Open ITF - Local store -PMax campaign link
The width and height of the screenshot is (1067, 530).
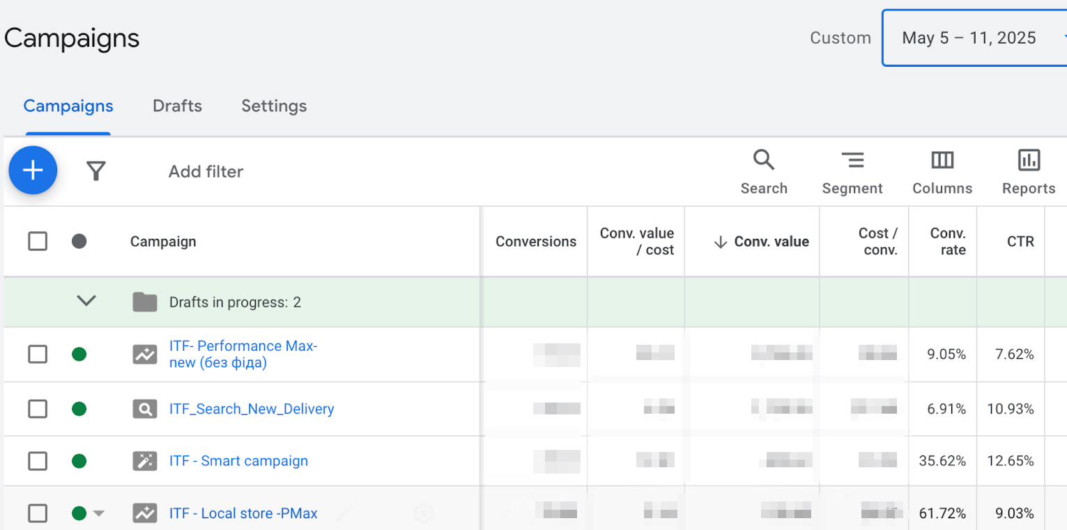coord(243,513)
